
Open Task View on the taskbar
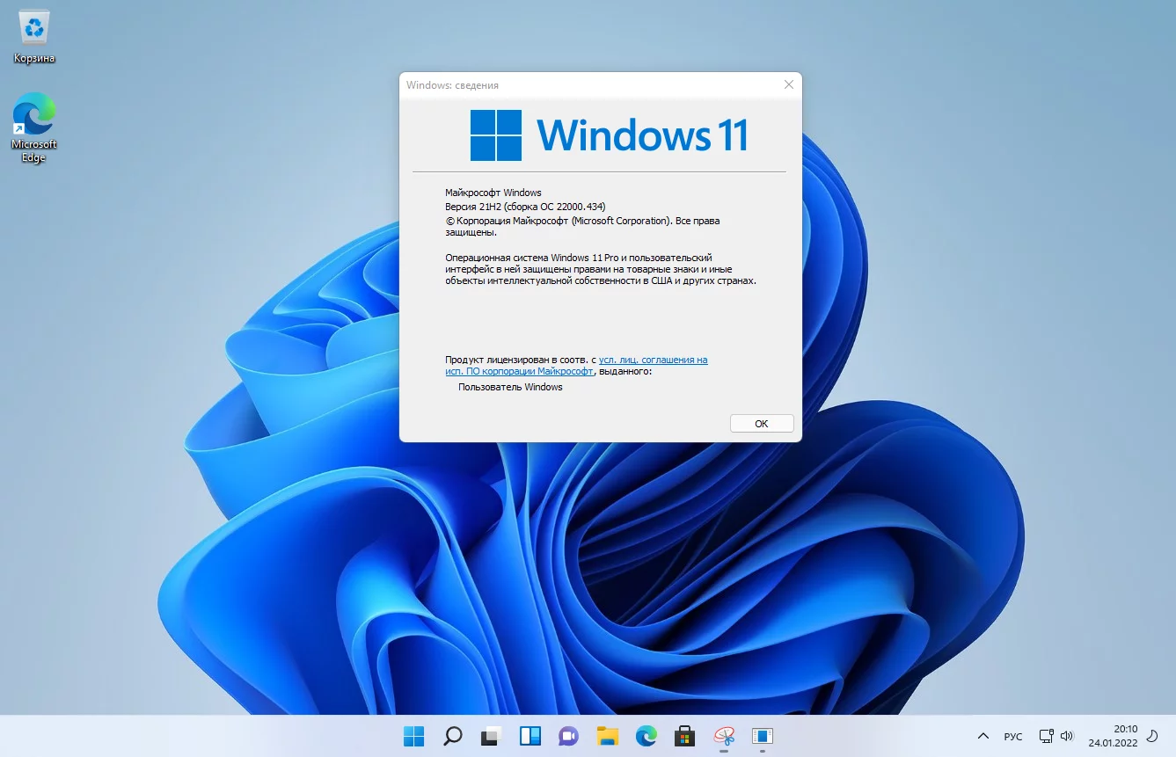pyautogui.click(x=491, y=736)
